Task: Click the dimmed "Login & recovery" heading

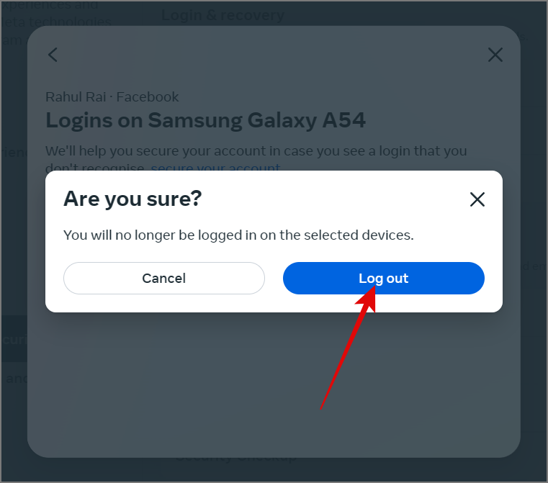Action: click(223, 16)
